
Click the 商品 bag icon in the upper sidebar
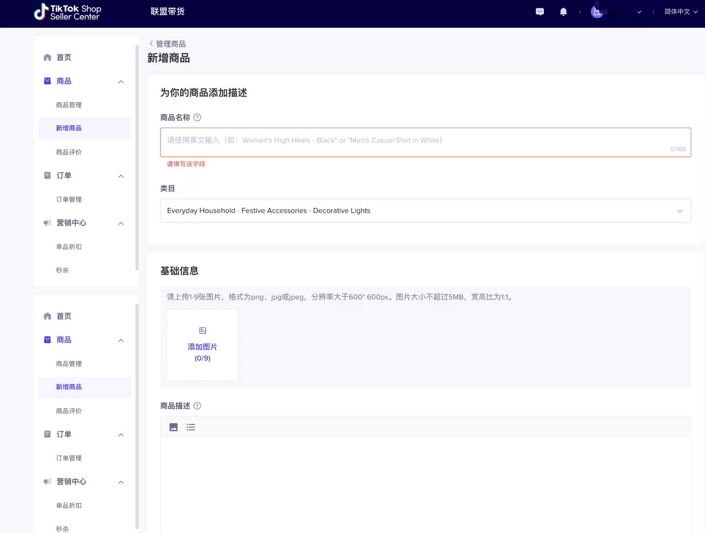48,81
